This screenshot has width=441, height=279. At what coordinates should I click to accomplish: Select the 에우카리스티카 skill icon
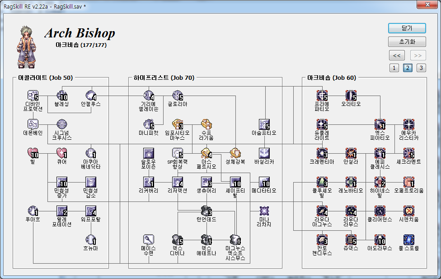pos(409,124)
